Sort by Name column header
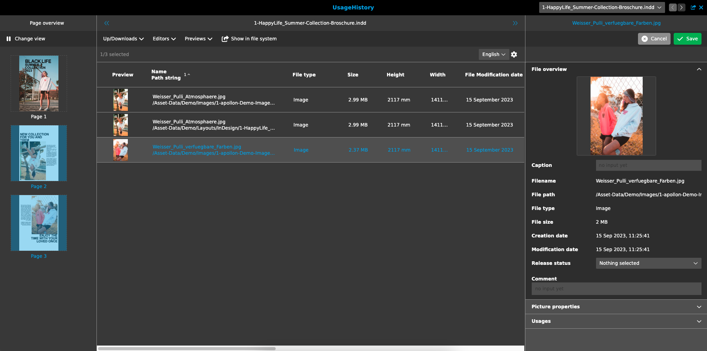Viewport: 707px width, 351px height. click(x=159, y=72)
